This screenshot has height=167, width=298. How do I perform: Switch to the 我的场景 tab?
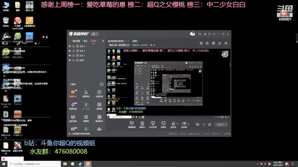[x=76, y=41]
